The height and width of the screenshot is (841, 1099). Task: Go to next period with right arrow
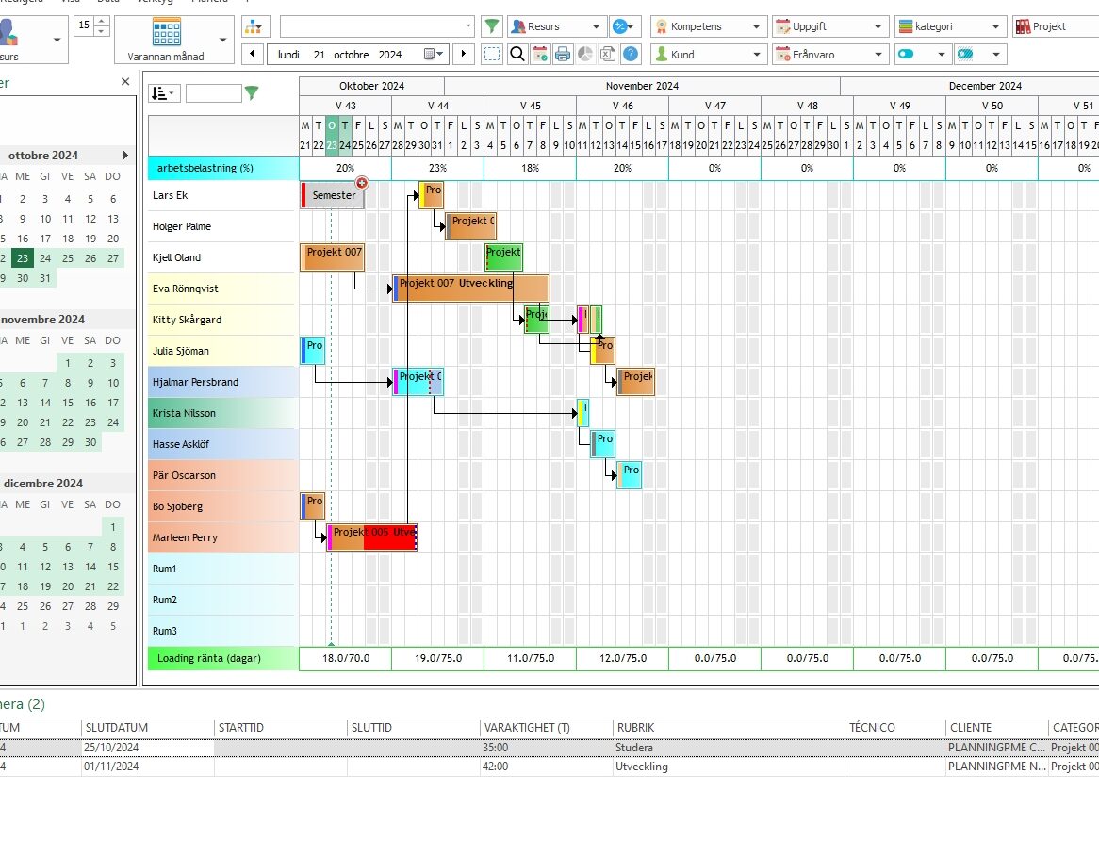point(464,54)
